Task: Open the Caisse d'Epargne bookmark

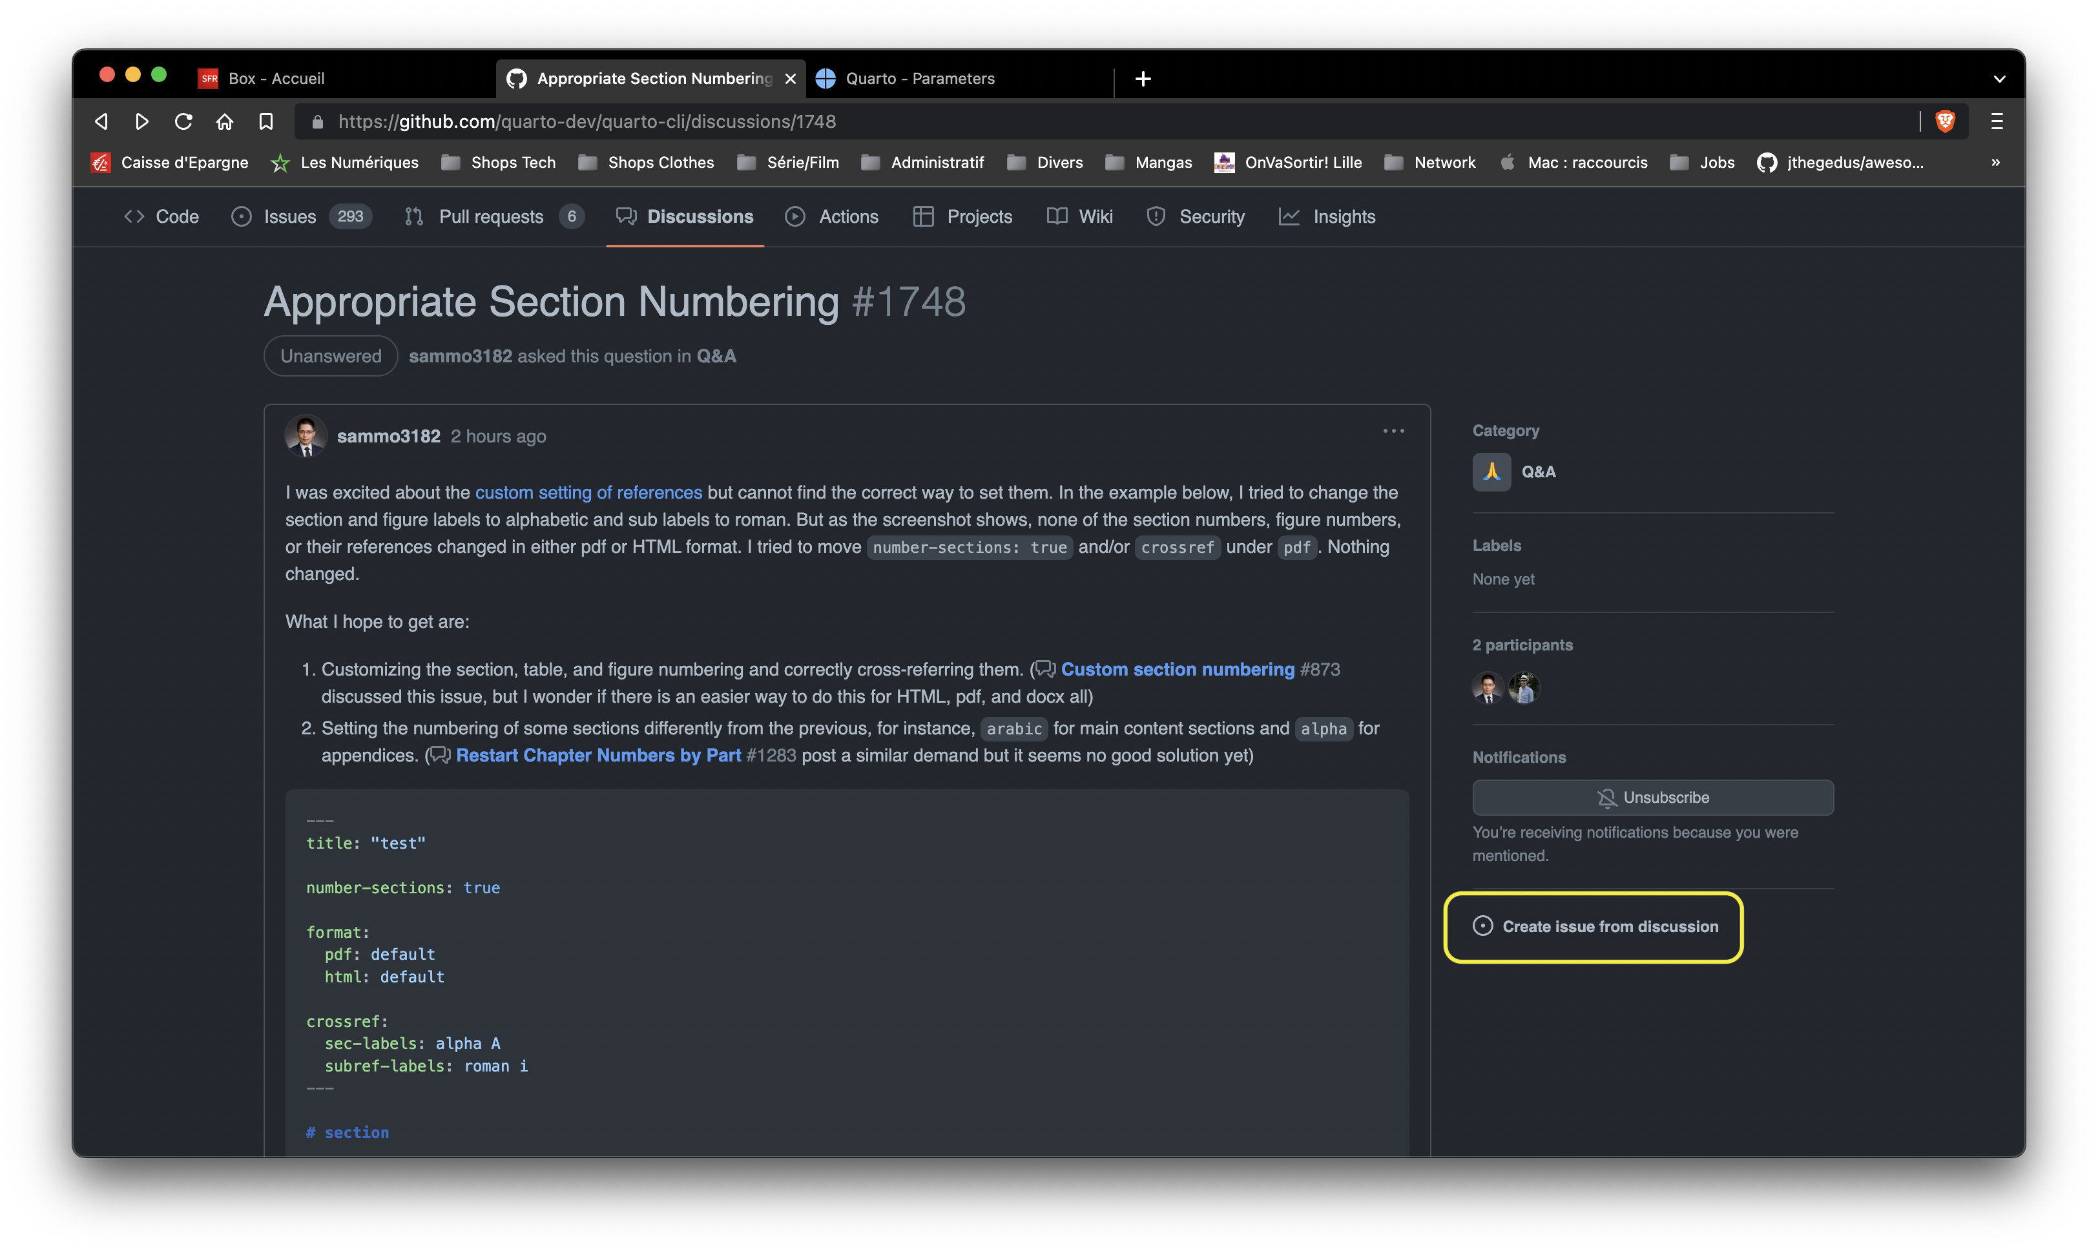Action: (x=170, y=162)
